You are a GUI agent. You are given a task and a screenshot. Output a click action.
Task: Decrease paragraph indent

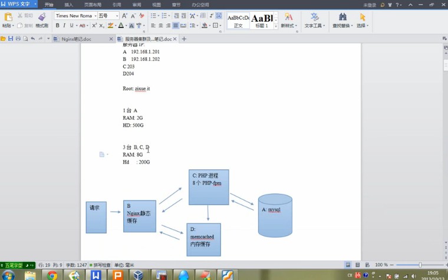[177, 16]
